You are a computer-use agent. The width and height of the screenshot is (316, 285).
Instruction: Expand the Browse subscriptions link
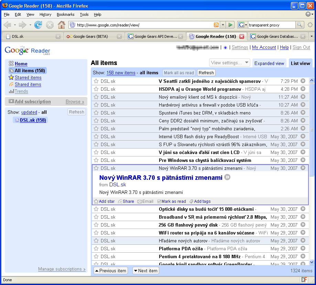click(x=75, y=101)
